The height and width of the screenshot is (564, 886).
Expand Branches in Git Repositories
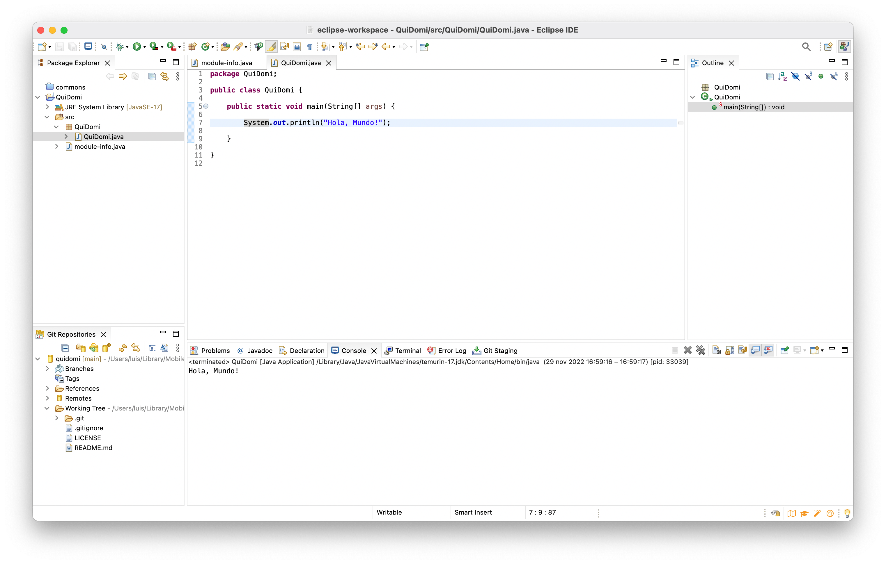click(x=47, y=369)
